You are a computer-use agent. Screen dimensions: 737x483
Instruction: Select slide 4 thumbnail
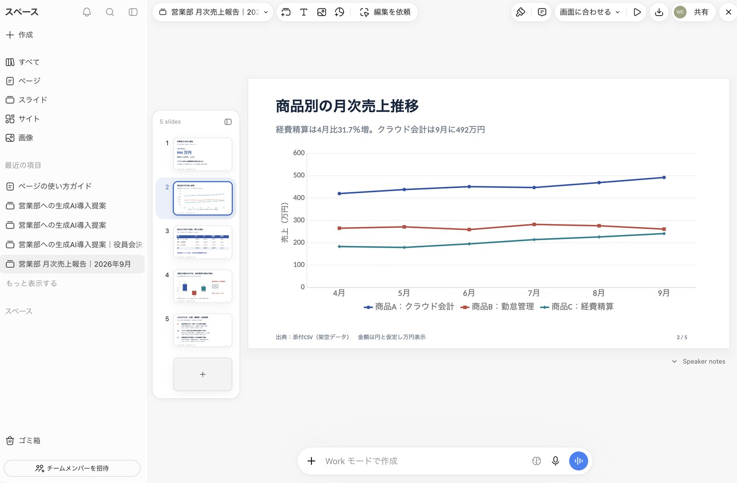pyautogui.click(x=203, y=286)
